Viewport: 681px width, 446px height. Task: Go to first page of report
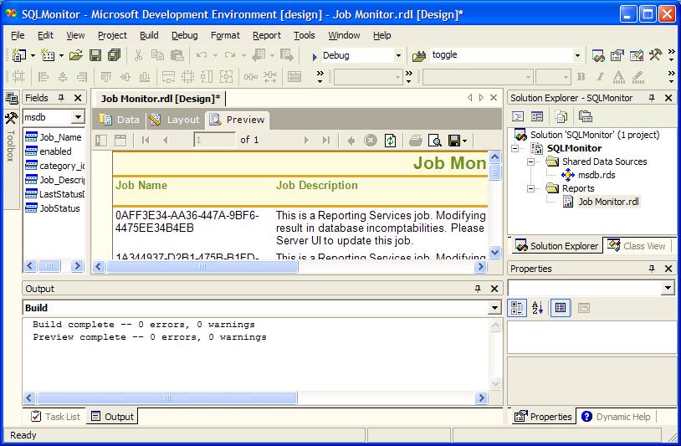point(146,140)
